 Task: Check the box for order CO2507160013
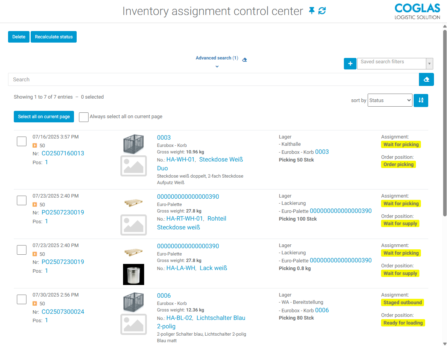click(x=22, y=141)
